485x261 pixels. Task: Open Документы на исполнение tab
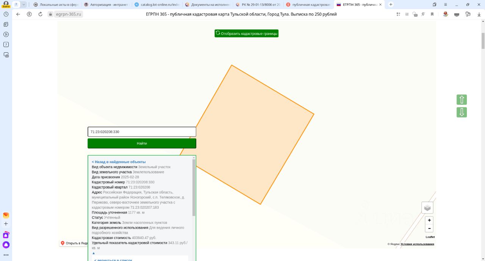click(x=207, y=5)
